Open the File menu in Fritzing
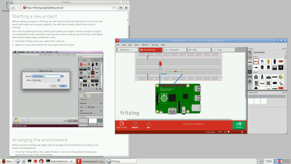The height and width of the screenshot is (164, 291). 118,45
